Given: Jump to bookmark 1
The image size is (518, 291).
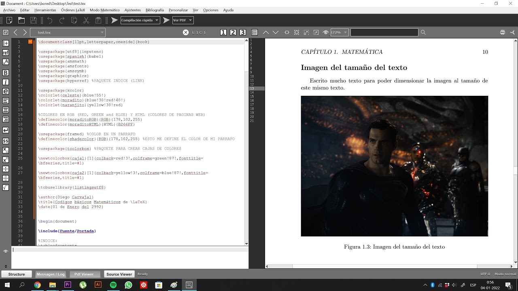Looking at the screenshot, I should coord(223,32).
